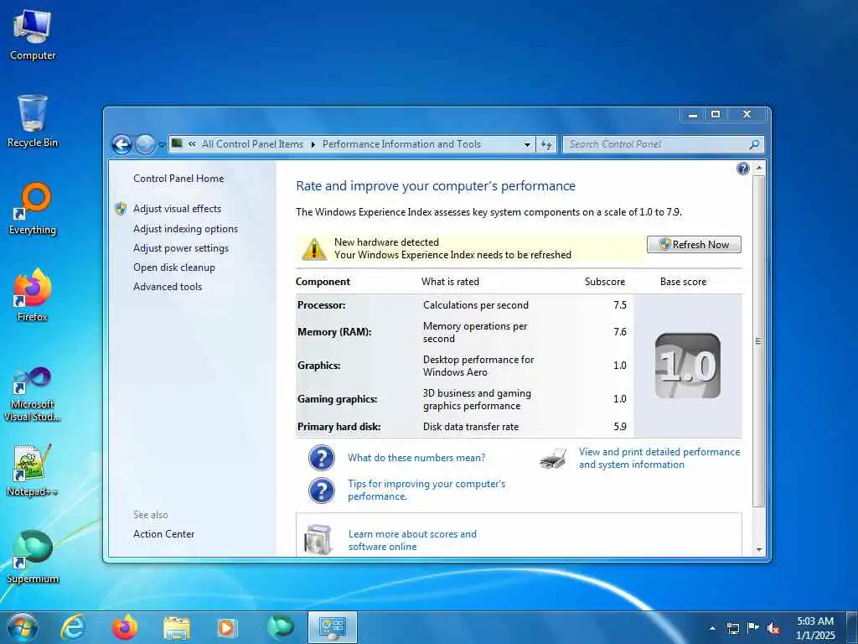
Task: Open Adjust power settings
Action: (x=181, y=248)
